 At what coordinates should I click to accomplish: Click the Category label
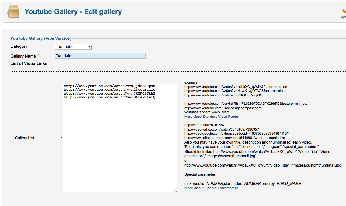coord(19,46)
